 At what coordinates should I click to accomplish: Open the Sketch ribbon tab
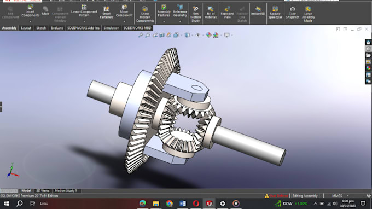coord(41,28)
